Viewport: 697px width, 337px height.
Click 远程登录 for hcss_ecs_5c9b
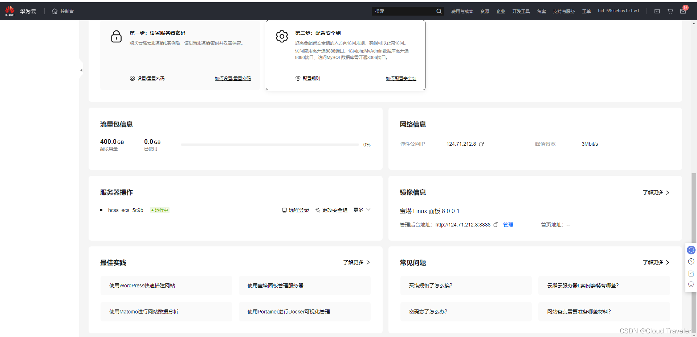pyautogui.click(x=295, y=210)
